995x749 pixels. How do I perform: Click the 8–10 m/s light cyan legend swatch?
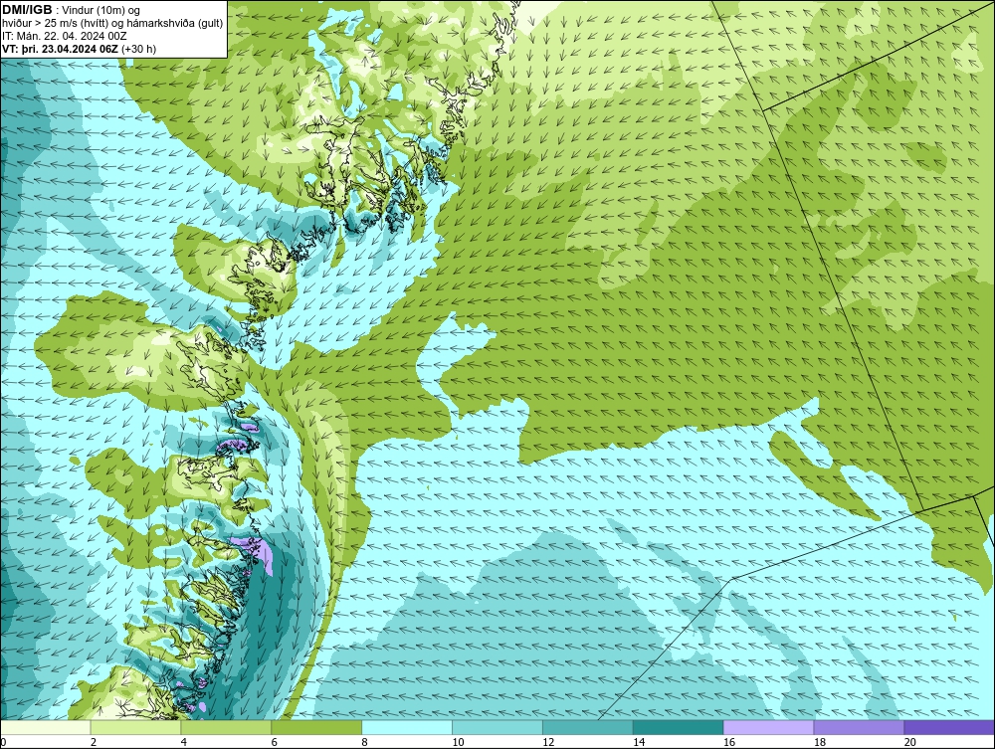(407, 727)
